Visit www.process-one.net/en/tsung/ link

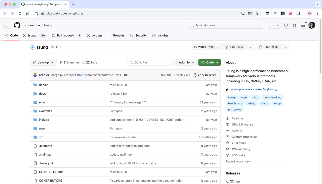(x=254, y=89)
